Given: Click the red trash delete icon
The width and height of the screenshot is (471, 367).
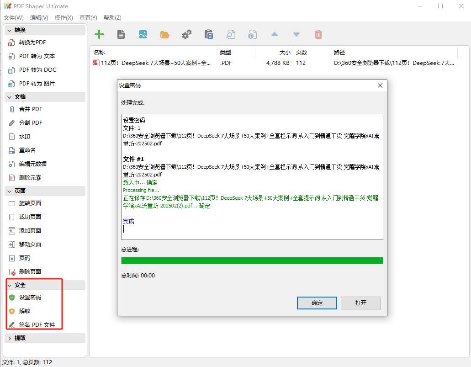Looking at the screenshot, I should [318, 35].
